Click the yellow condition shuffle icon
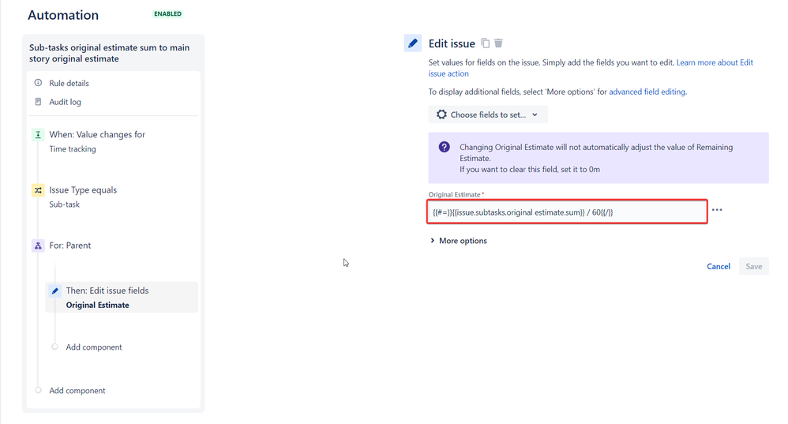Screen dimensions: 788x424 38,190
